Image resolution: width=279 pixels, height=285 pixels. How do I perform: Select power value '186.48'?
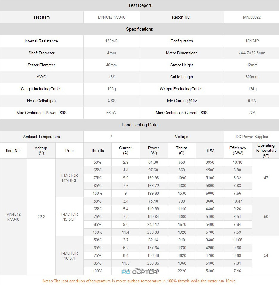153,255
